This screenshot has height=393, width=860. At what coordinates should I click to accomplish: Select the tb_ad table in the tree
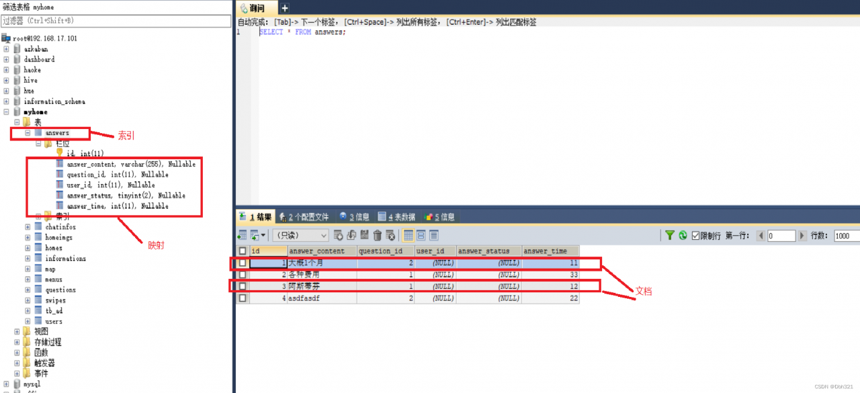click(54, 311)
